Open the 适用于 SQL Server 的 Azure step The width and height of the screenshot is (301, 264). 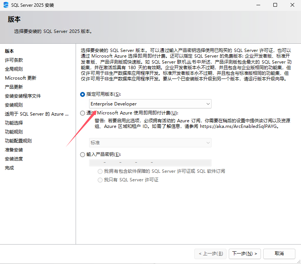point(36,114)
